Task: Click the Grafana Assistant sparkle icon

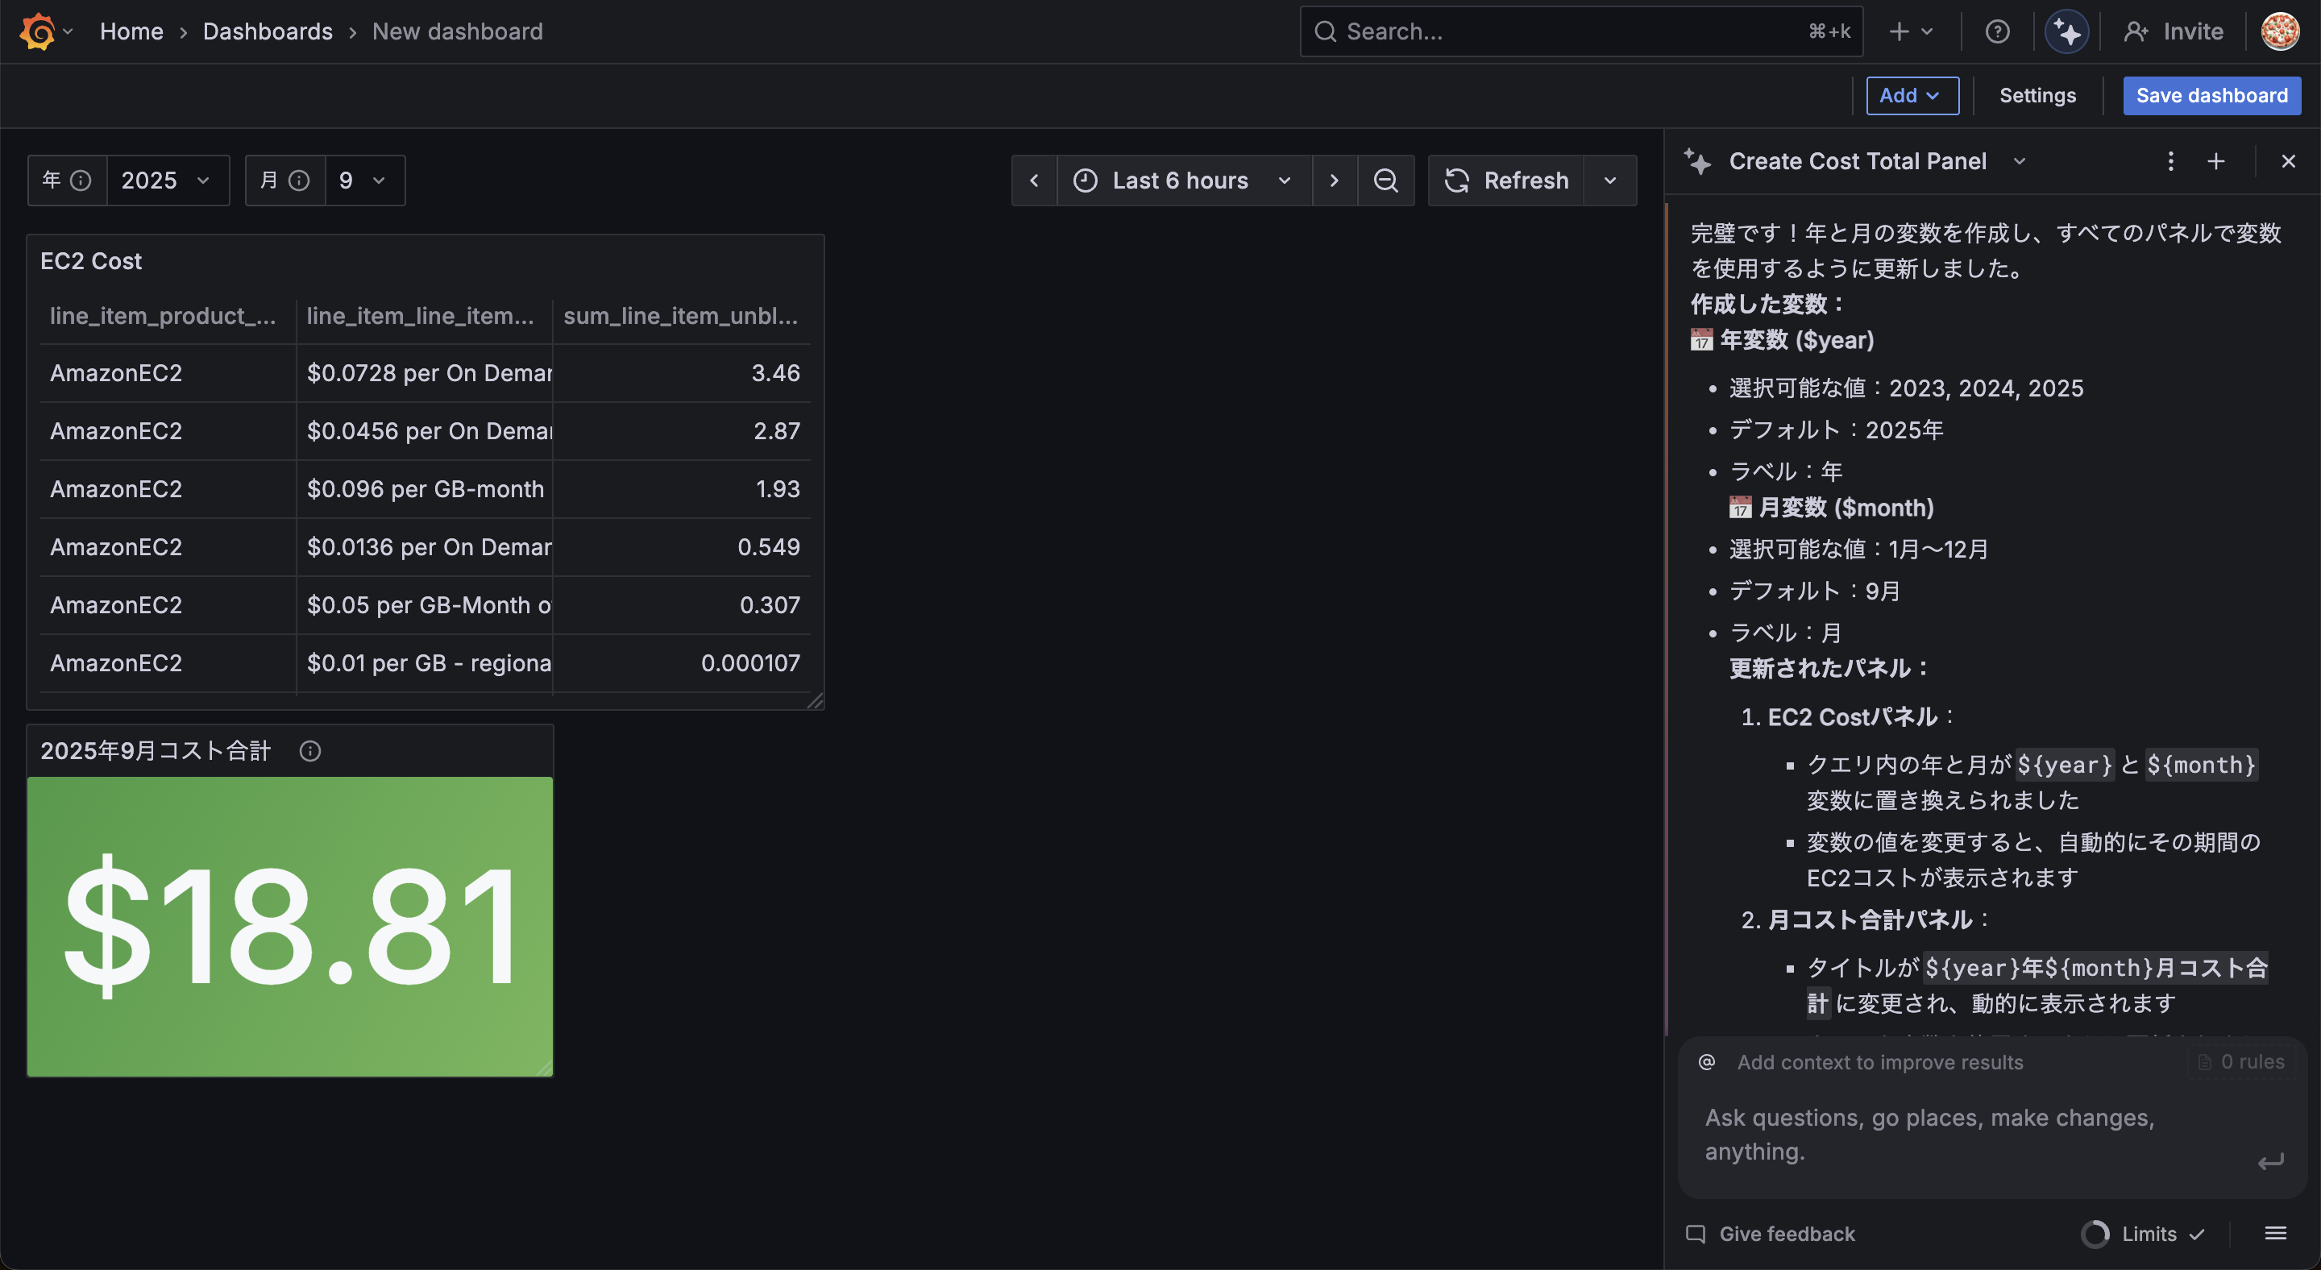Action: pos(2066,31)
